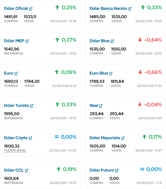Open the Dólar Futuro title link
Image resolution: width=166 pixels, height=189 pixels.
[x=102, y=170]
